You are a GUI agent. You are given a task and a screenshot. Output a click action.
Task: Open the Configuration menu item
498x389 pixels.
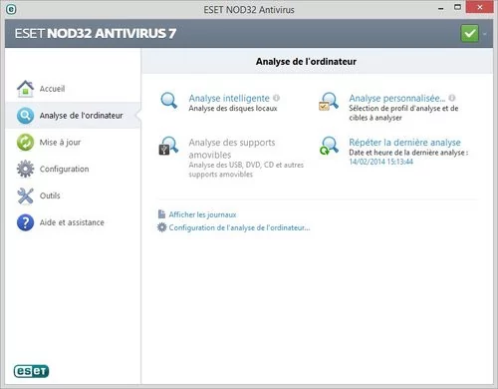point(64,169)
